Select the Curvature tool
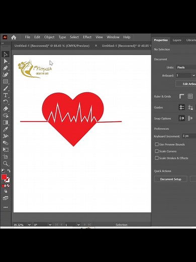This screenshot has height=262, width=196. click(x=6, y=75)
